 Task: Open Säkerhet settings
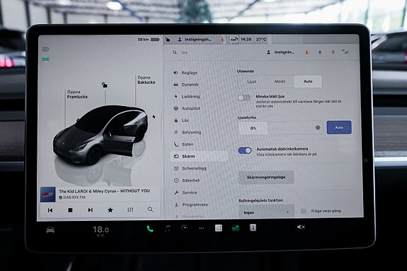[187, 180]
